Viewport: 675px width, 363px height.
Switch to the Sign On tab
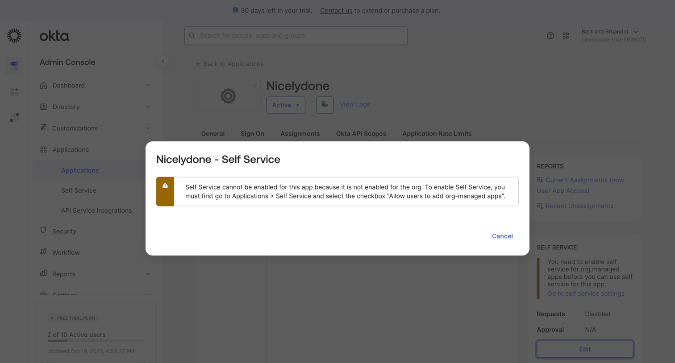(x=252, y=133)
